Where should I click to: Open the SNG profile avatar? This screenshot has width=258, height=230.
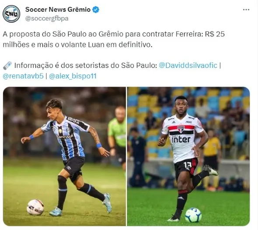(11, 14)
